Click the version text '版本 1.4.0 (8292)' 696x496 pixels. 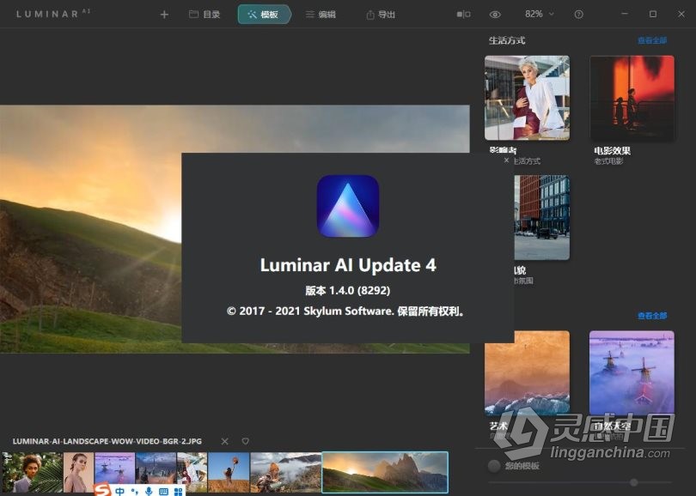pos(347,290)
